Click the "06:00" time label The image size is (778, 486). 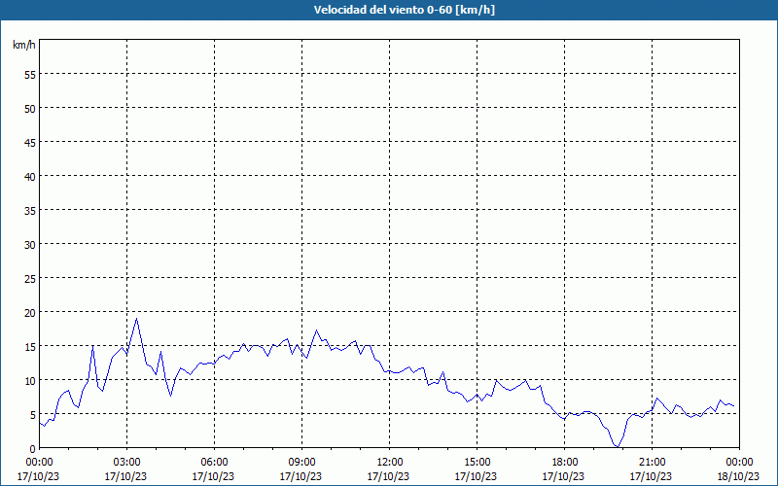214,463
